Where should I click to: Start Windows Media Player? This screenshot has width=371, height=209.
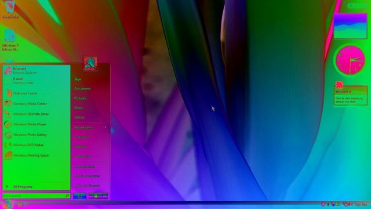(36, 124)
